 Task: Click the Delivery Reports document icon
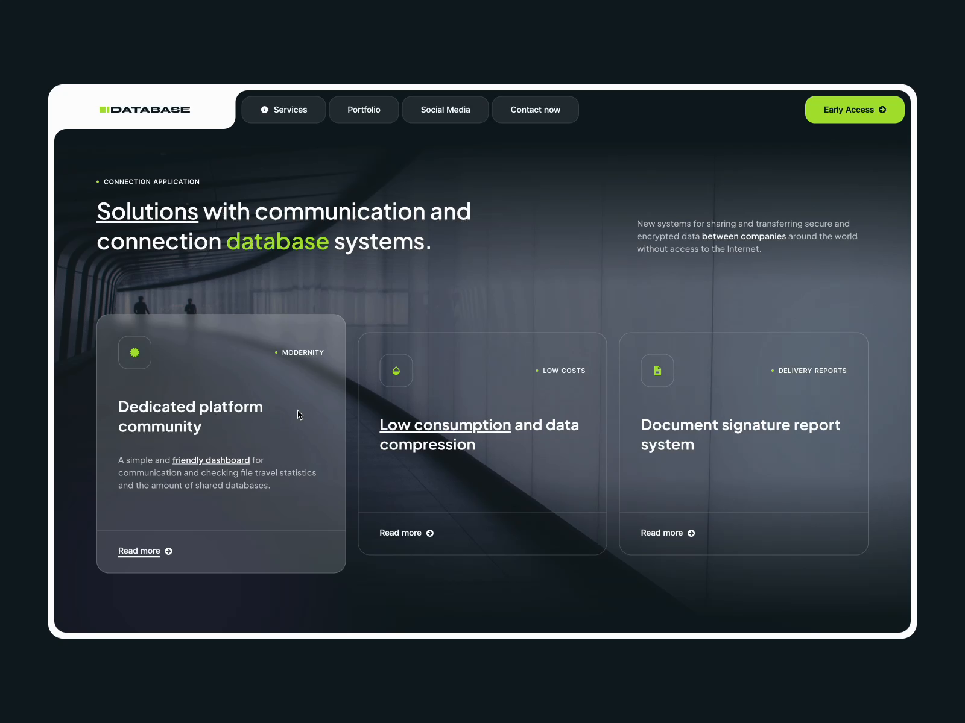tap(657, 371)
